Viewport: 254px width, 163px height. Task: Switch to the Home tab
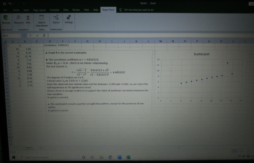click(16, 10)
